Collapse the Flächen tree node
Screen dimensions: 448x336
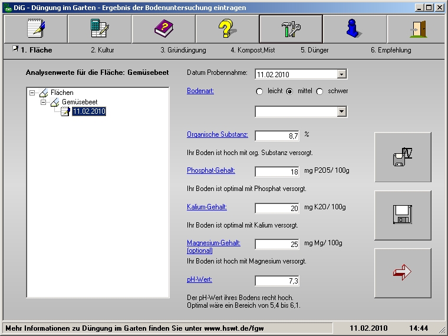pyautogui.click(x=32, y=93)
